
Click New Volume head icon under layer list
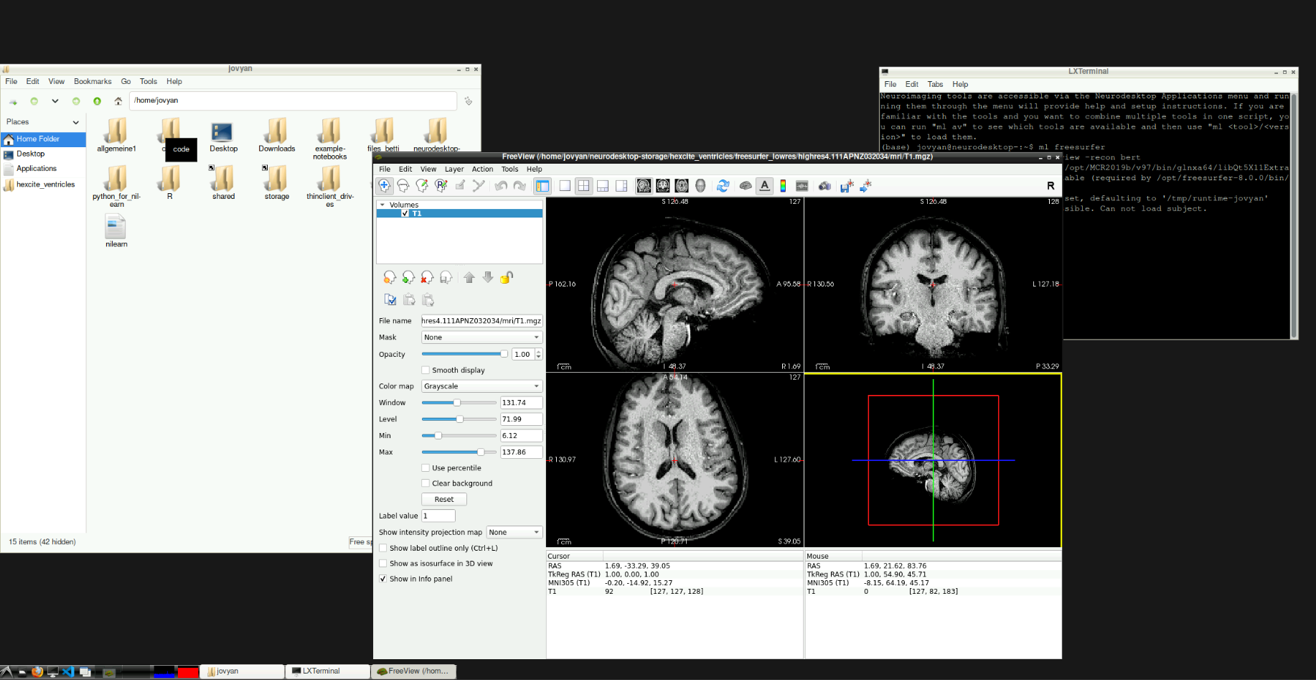click(x=390, y=277)
